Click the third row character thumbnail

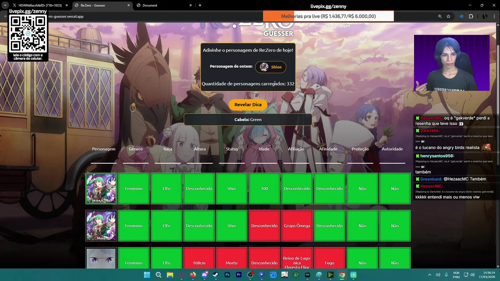click(x=101, y=258)
